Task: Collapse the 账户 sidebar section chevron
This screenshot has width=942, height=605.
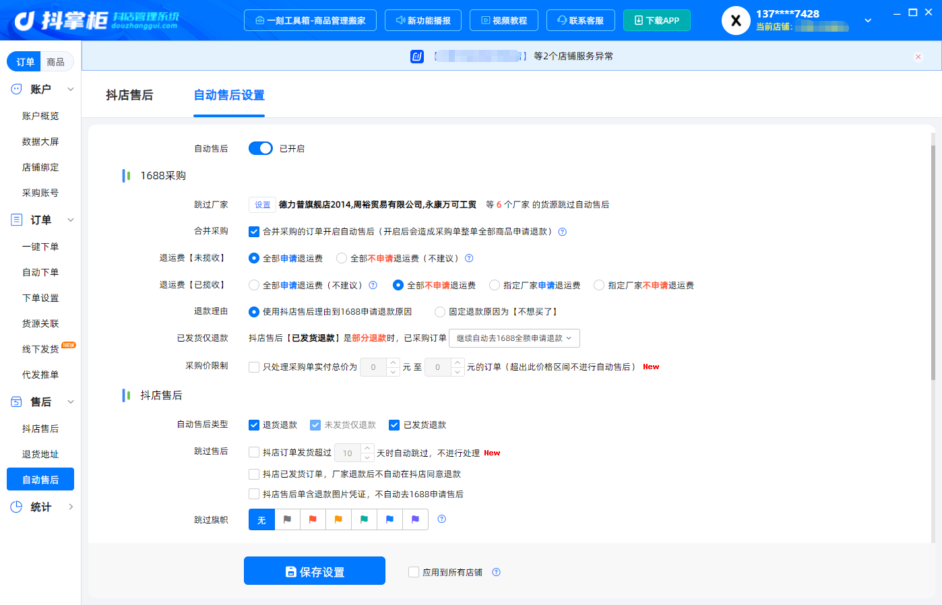Action: (x=70, y=89)
